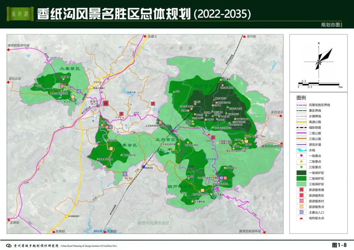
Task: Click the 主要出入口 icon in the legend
Action: [301, 212]
